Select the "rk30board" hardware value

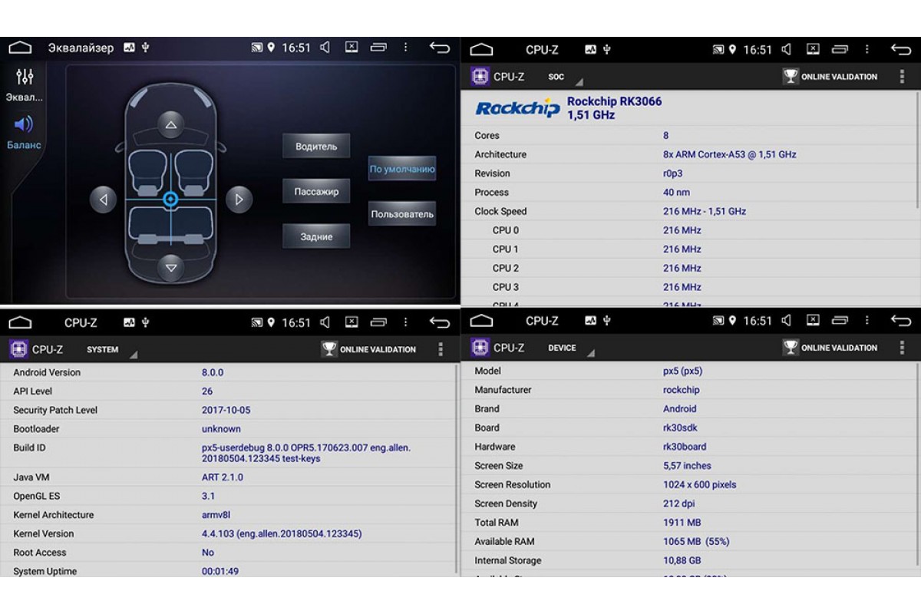(685, 447)
